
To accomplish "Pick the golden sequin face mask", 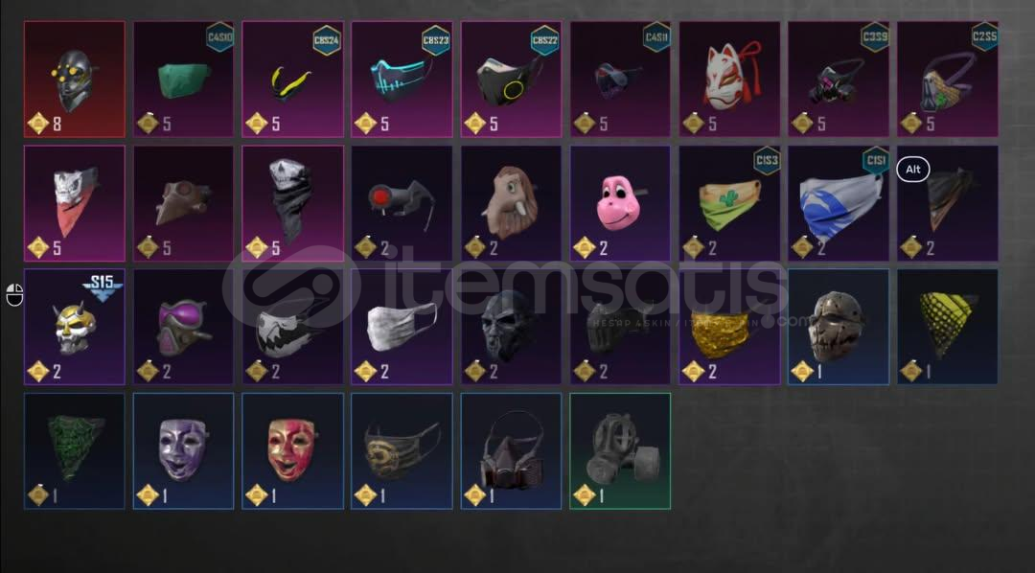I will point(729,327).
